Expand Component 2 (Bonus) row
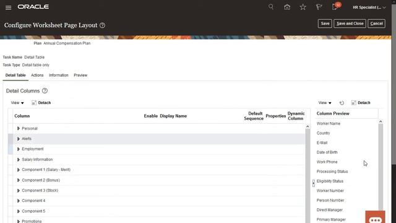The height and width of the screenshot is (223, 396). pos(18,180)
